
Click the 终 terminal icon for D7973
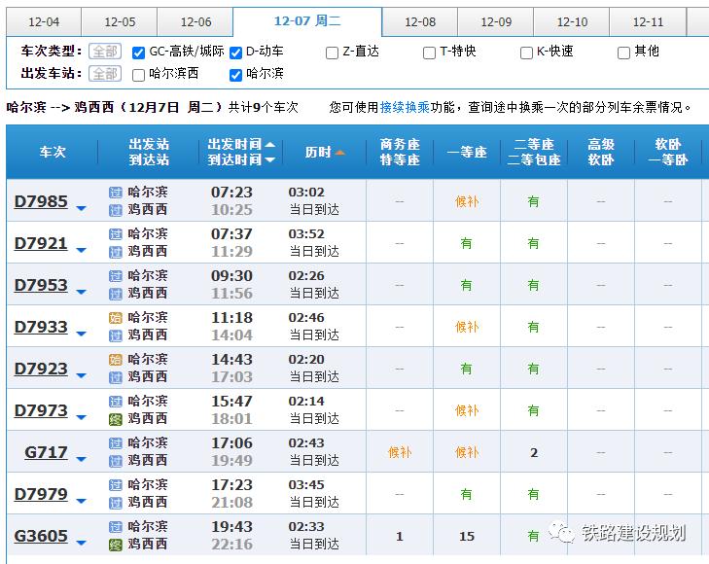point(116,419)
